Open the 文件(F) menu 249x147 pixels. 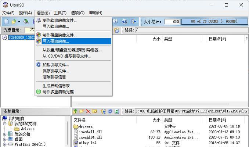pos(8,13)
